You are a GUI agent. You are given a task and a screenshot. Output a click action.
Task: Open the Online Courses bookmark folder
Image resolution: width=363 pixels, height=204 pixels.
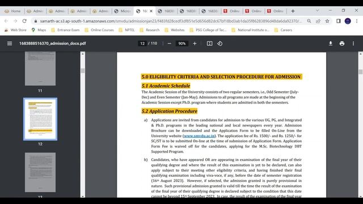(99, 30)
